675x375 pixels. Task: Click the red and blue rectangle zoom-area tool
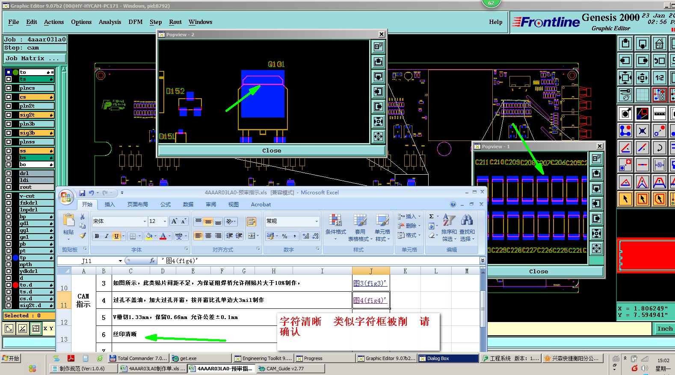pos(642,114)
